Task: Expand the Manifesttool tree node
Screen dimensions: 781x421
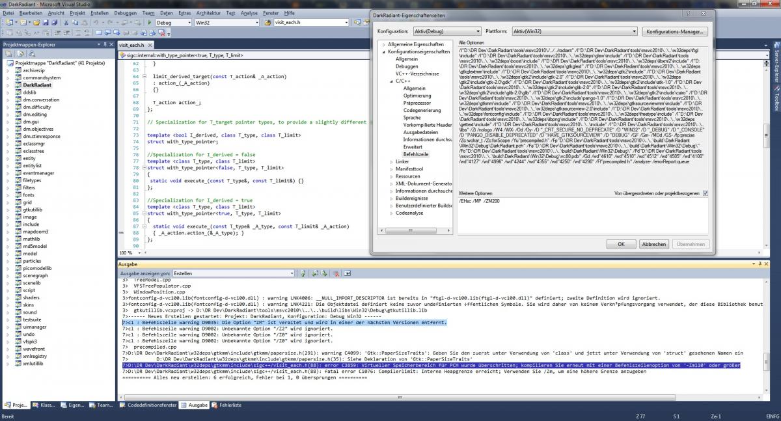Action: (x=392, y=169)
